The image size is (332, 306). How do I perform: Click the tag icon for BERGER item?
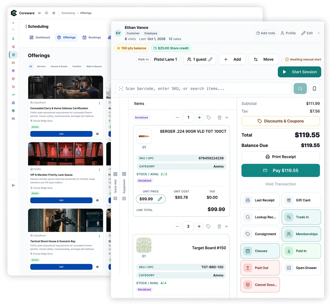[x=209, y=117]
